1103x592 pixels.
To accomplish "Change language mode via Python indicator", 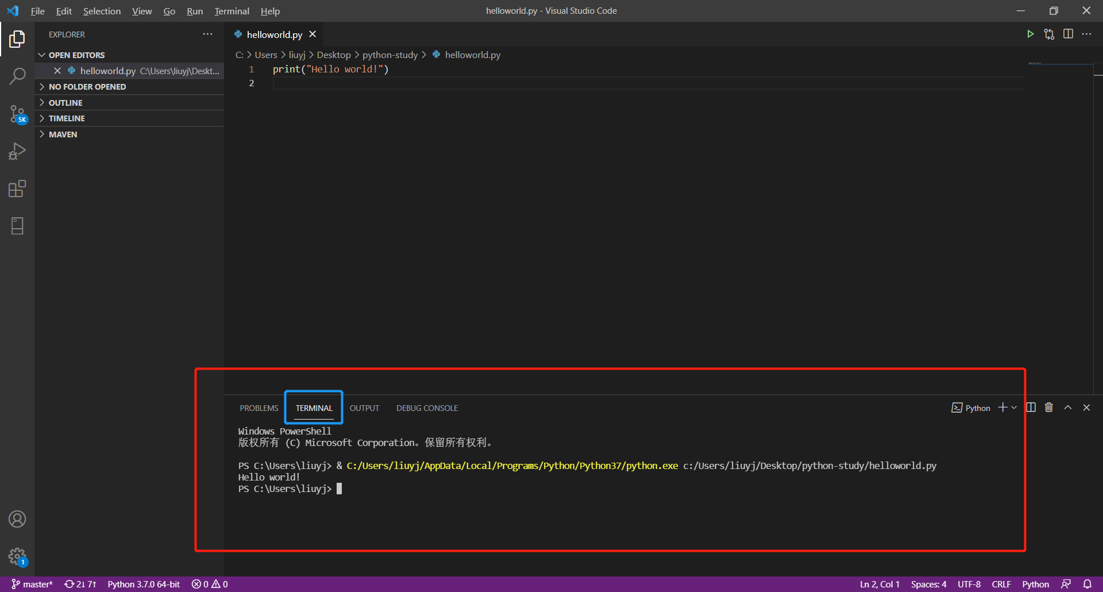I will (1035, 584).
